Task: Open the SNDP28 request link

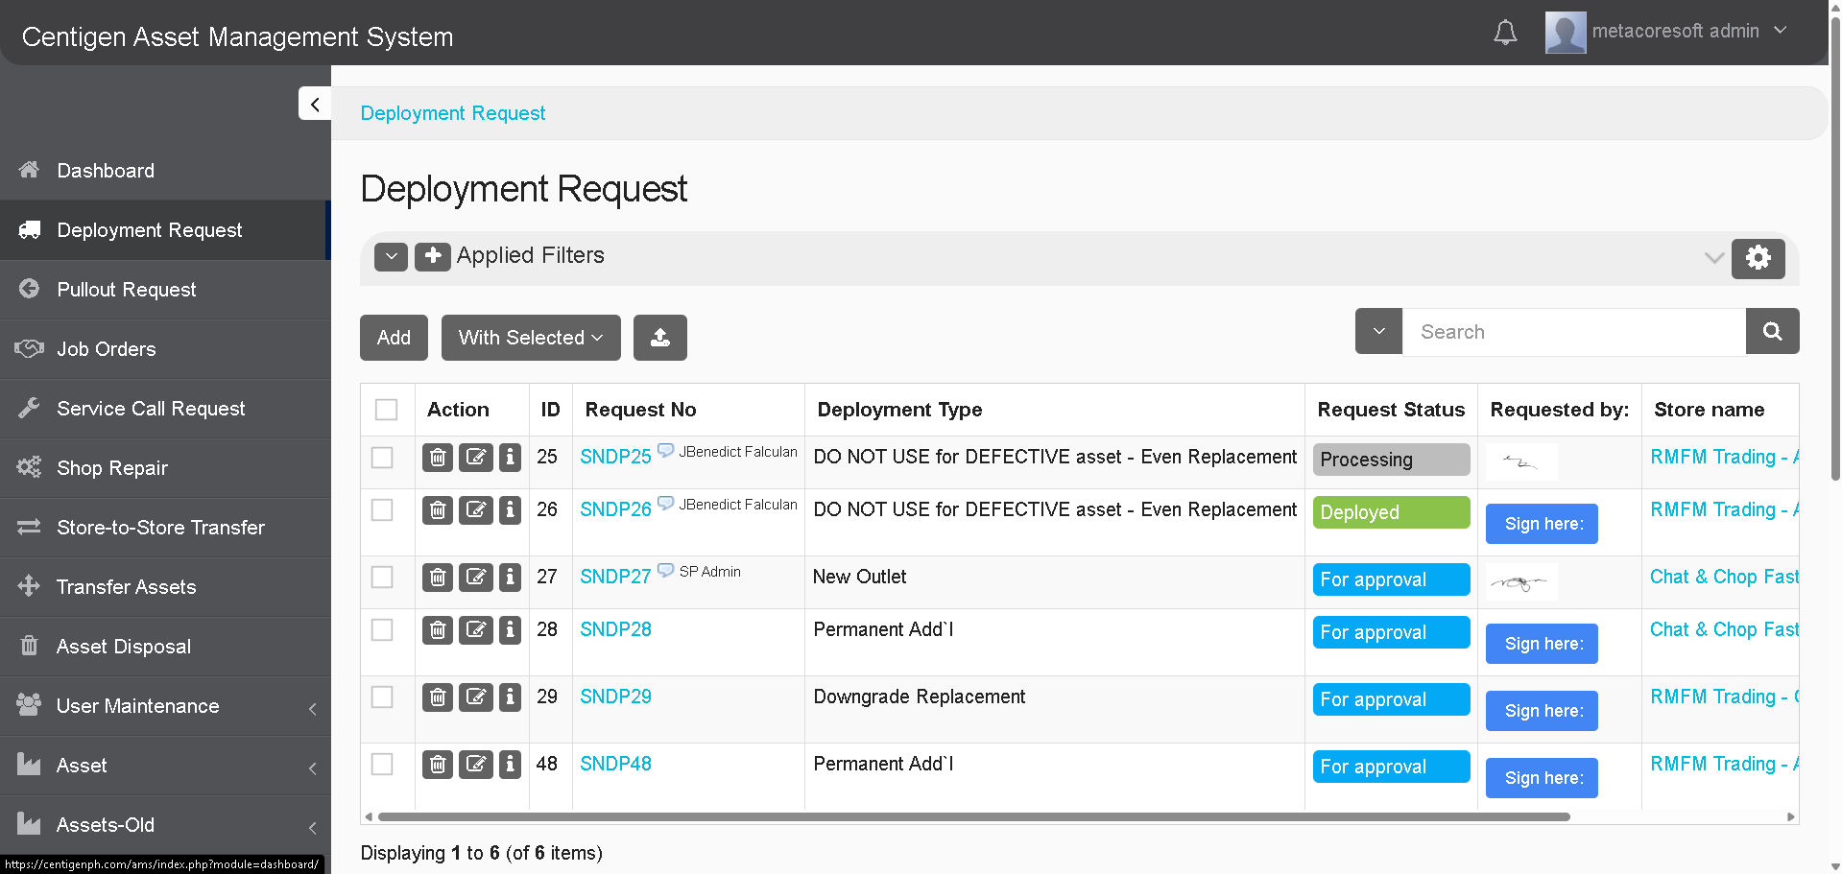Action: coord(615,630)
